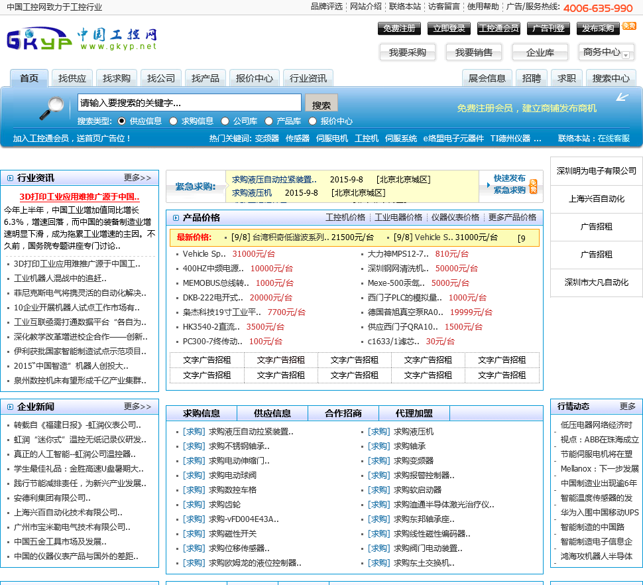Select the 产品库 search type radio
Viewport: 643px width, 585px height.
[268, 121]
